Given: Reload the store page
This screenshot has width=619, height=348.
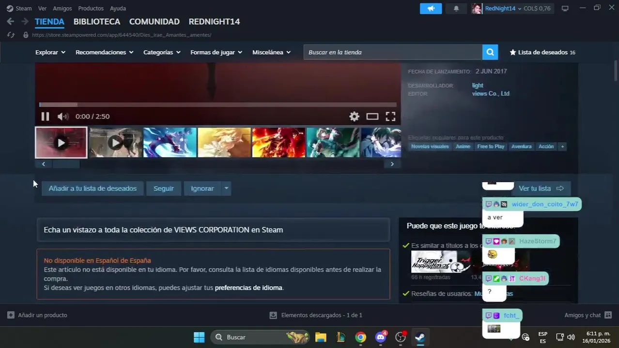Looking at the screenshot, I should pyautogui.click(x=11, y=35).
